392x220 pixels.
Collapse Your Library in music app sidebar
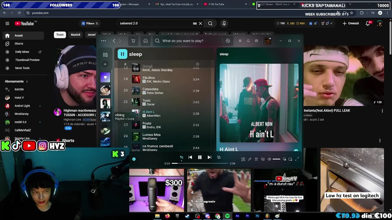105,55
